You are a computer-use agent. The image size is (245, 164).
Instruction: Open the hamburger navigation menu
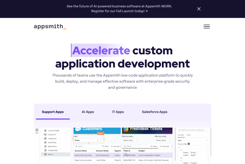tap(207, 27)
